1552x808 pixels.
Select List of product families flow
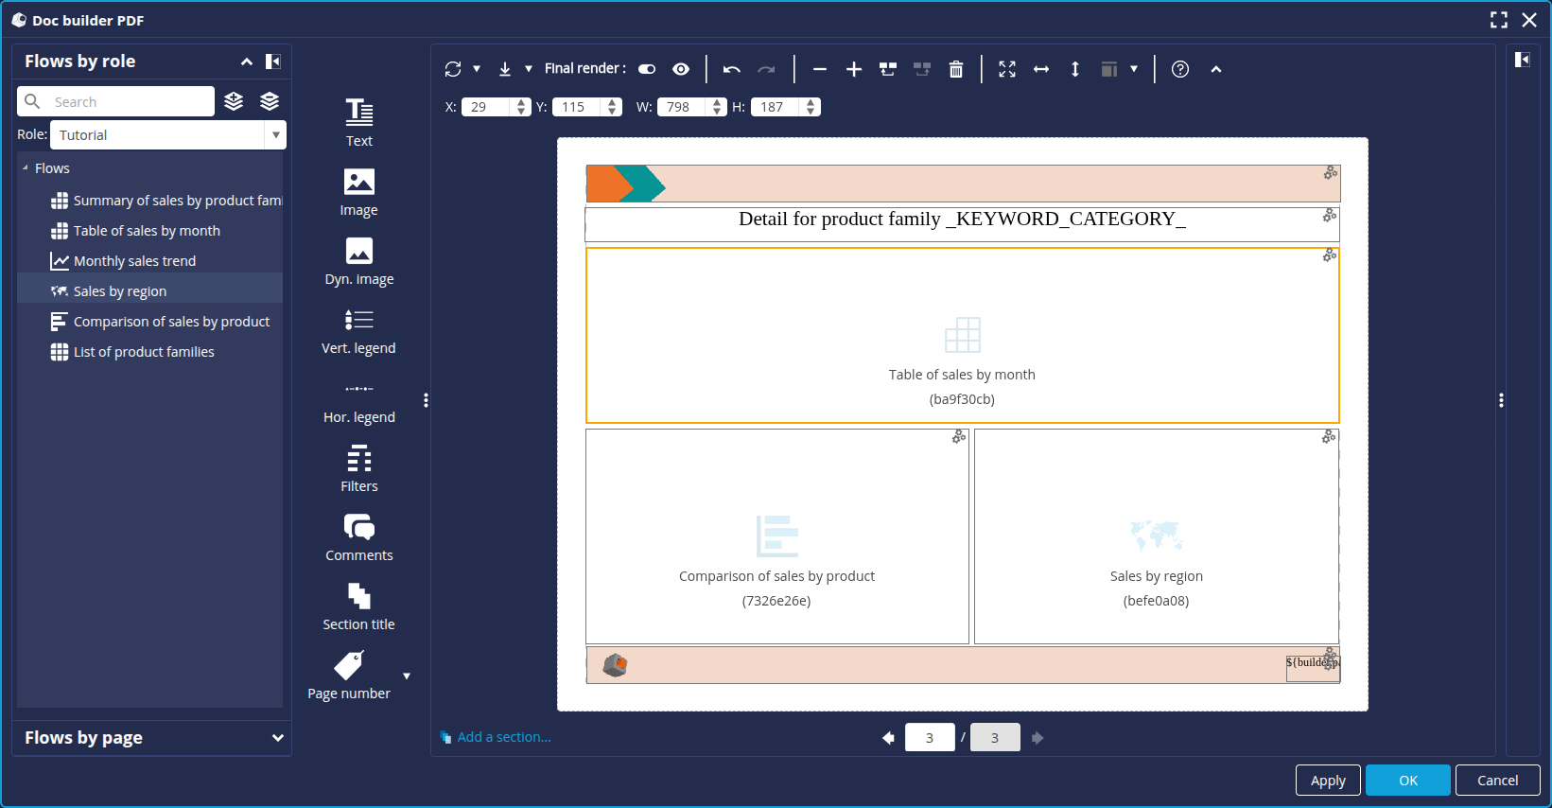coord(144,352)
